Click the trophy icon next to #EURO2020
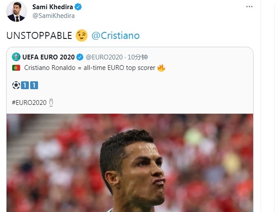The image size is (275, 212). (x=51, y=103)
